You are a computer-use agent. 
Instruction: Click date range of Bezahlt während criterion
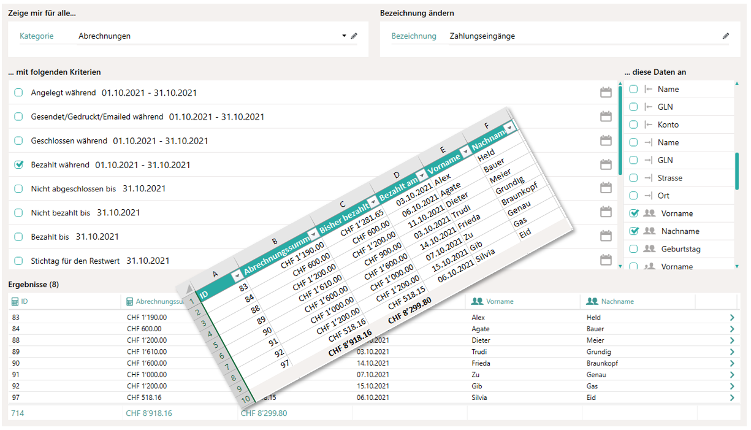[143, 164]
